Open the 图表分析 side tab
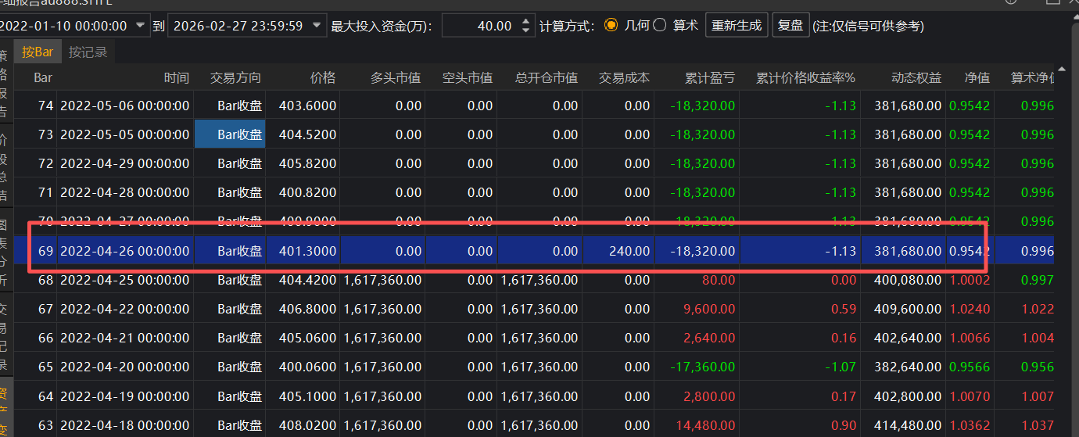Viewport: 1079px width, 437px height. pyautogui.click(x=5, y=250)
